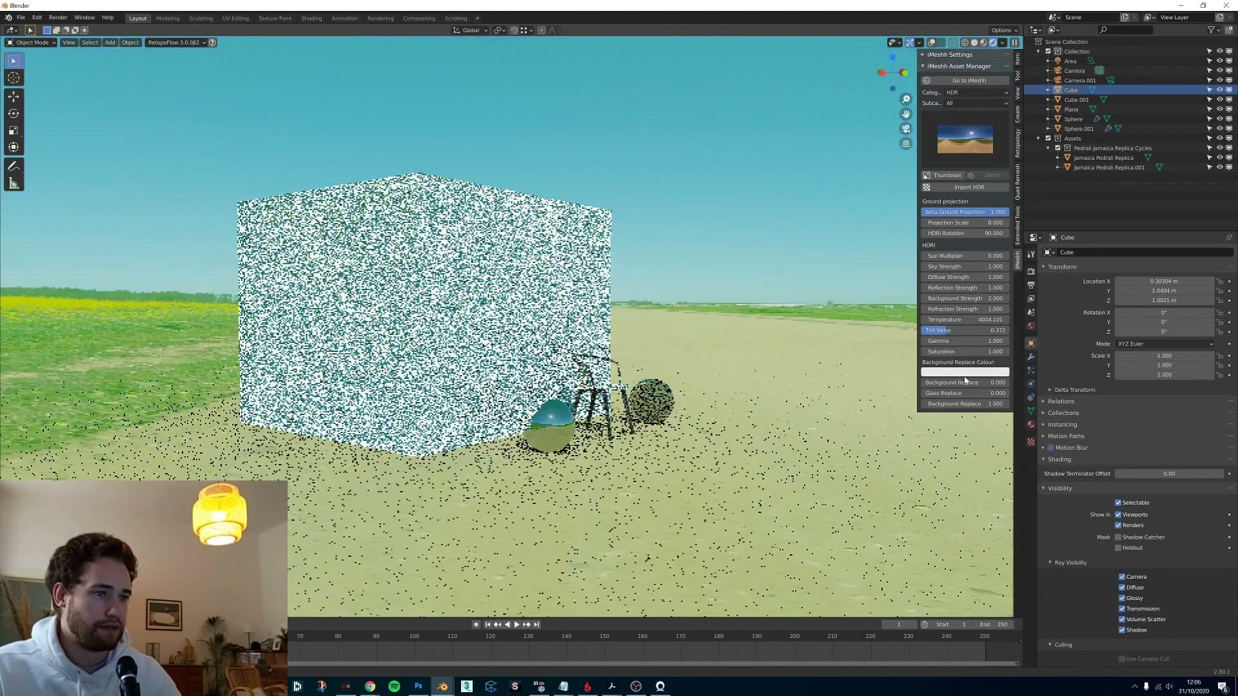Click the RetopoFlow help question icon
1238x696 pixels.
coord(212,43)
